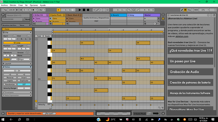Viewport: 218px width, 122px height.
Task: Toggle the Automation Arm icon
Action: (98, 10)
